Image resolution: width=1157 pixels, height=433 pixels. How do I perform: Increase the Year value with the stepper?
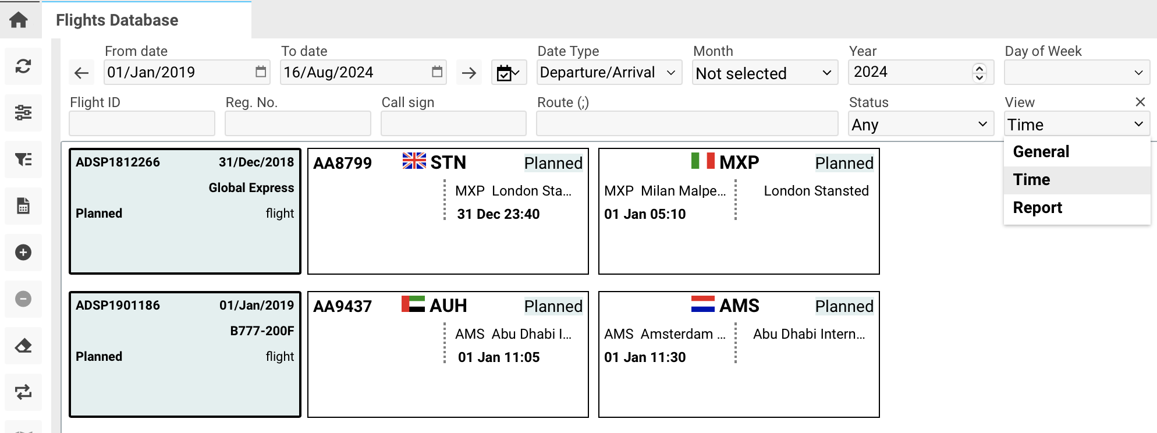(979, 68)
